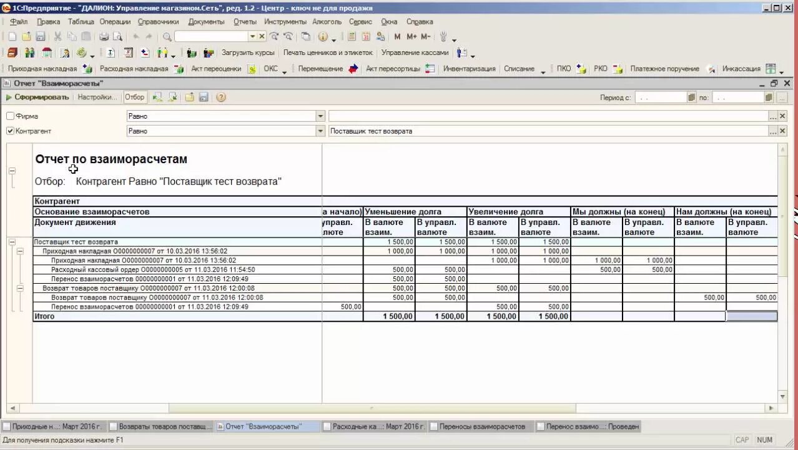Open the Calendar icon in toolbar

[x=366, y=37]
